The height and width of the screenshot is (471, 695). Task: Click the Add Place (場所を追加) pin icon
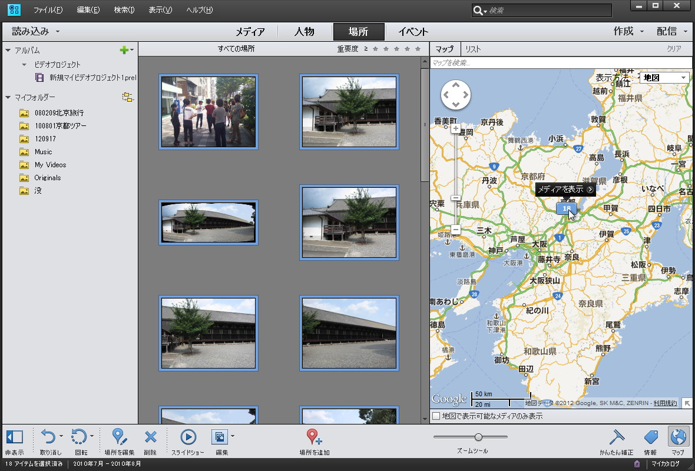point(314,437)
